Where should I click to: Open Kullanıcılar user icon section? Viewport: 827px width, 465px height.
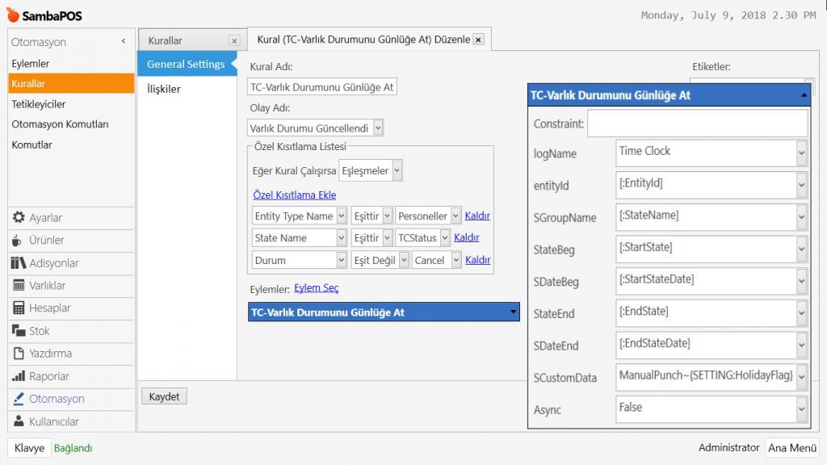coord(19,421)
